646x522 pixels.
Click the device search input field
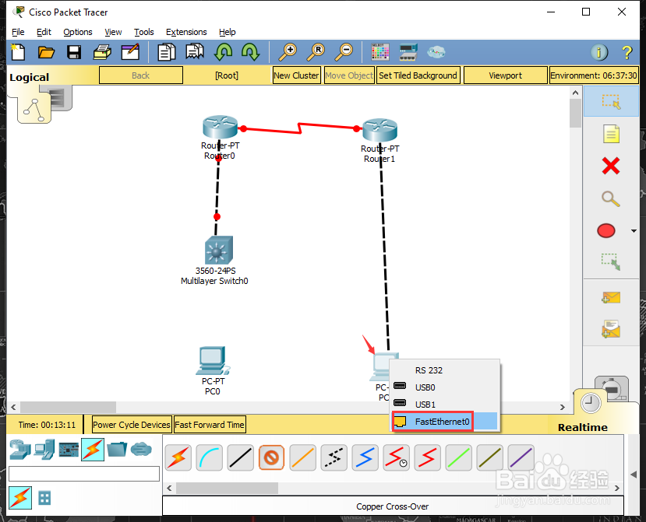tap(84, 474)
